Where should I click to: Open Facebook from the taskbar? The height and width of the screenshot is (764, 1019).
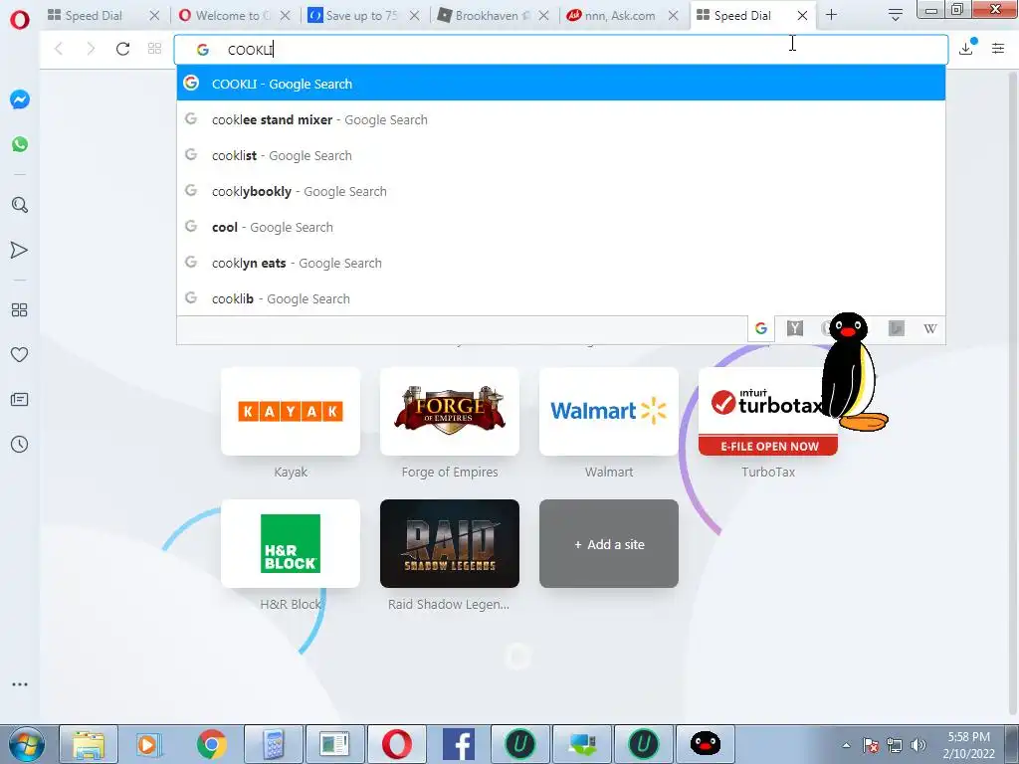point(459,744)
